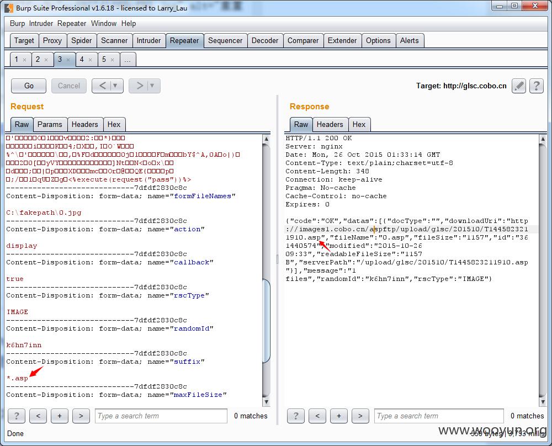Open new Repeater tab with ellipsis tab

[x=128, y=60]
